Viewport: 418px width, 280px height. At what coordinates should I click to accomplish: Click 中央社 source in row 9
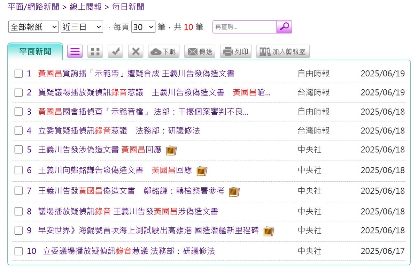309,231
